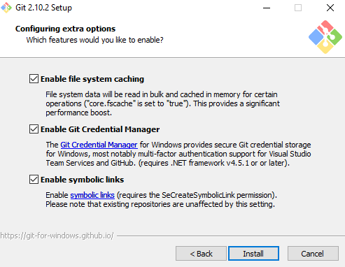Screen dimensions: 345x267
Task: Click the 'Enable Git Credential Manager' label text
Action: tap(100, 129)
